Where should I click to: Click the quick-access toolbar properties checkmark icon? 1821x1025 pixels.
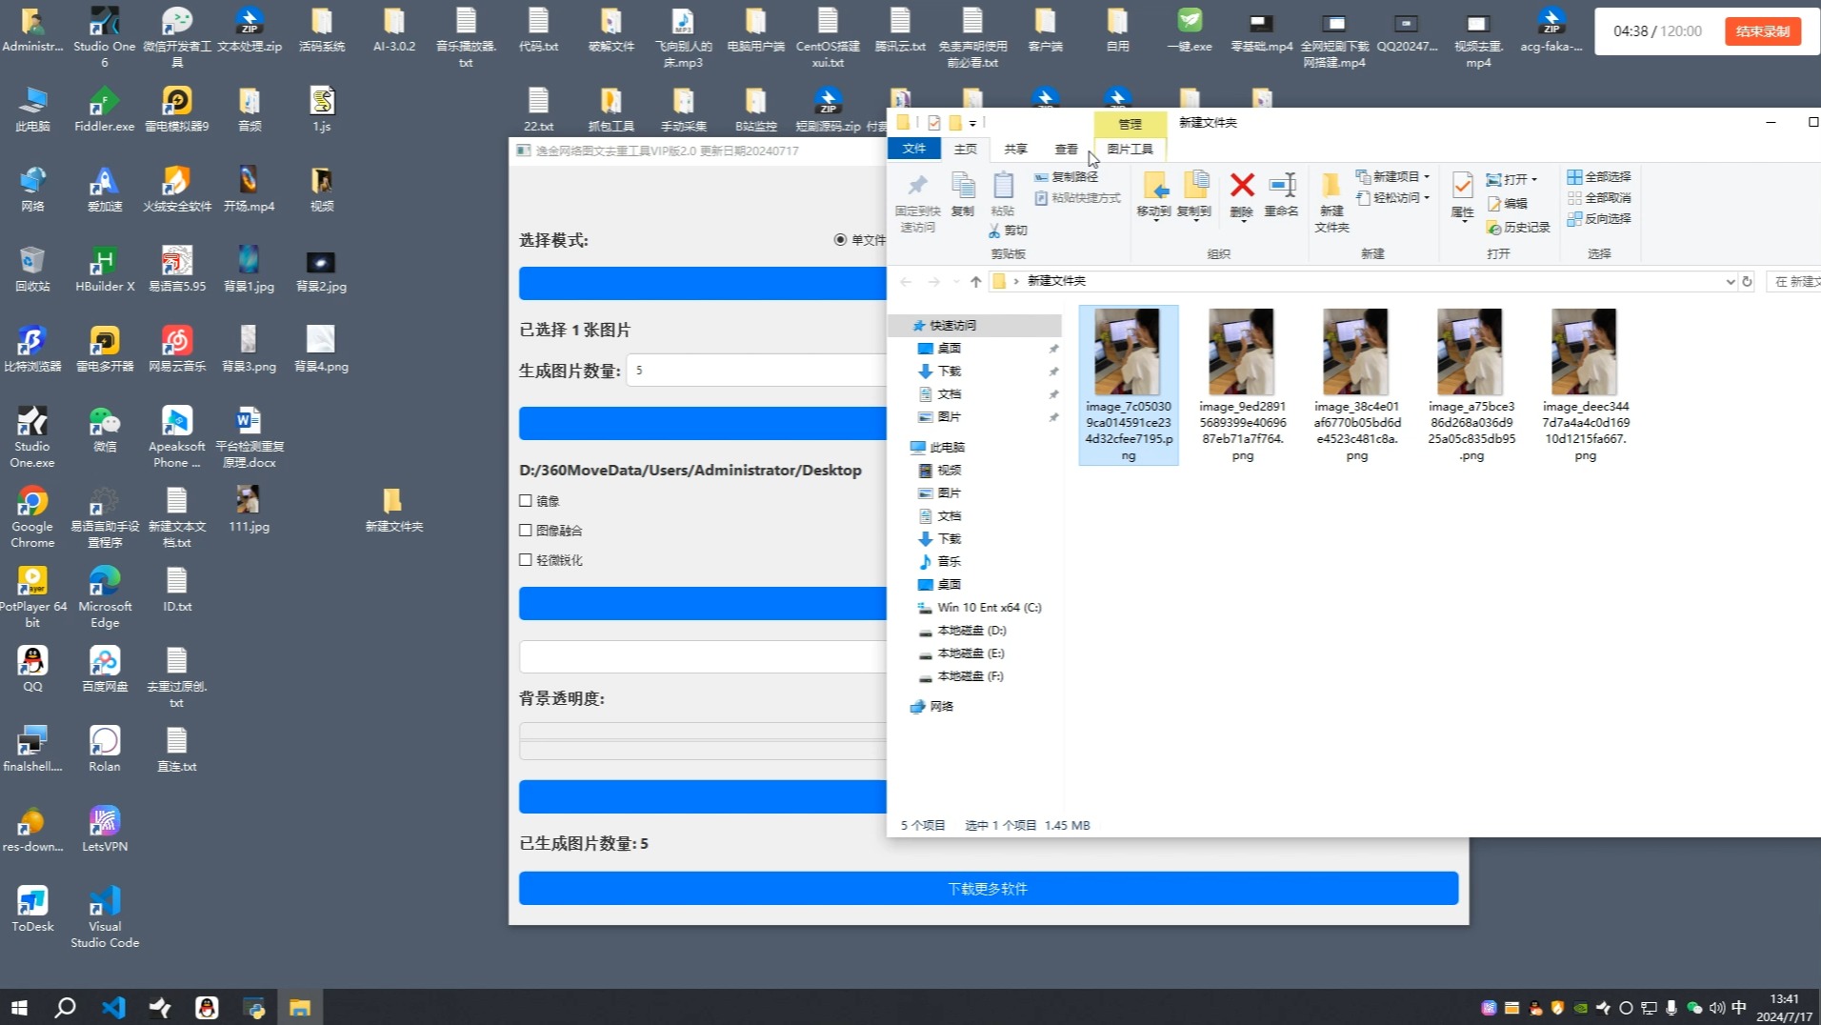click(x=934, y=123)
